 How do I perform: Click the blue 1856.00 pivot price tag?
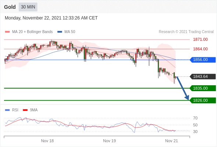pos(203,60)
